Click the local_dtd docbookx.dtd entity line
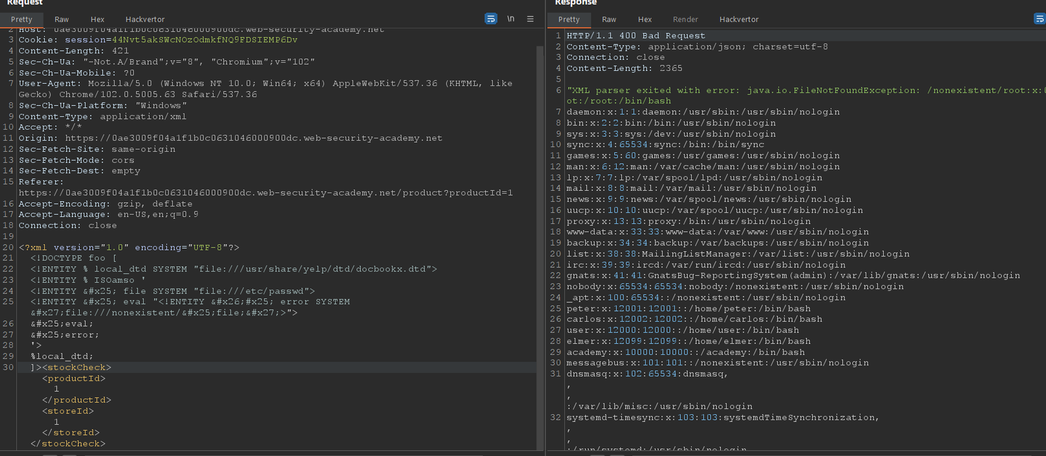 [x=234, y=269]
